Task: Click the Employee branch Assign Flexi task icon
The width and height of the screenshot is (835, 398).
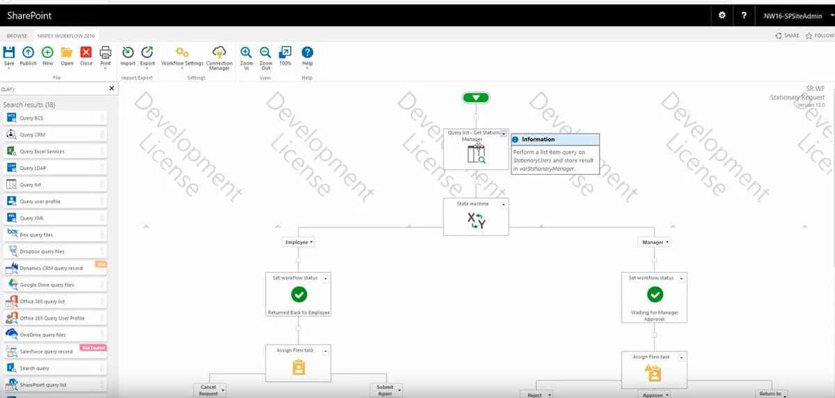Action: [299, 367]
